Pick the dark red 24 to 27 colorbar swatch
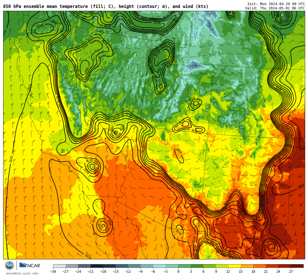Viewport: 308px width, 277px height. [285, 266]
